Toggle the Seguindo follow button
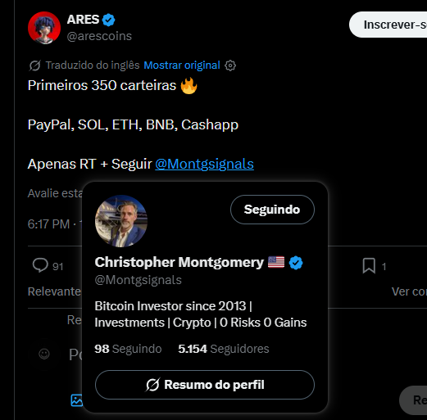The image size is (427, 420). point(272,210)
